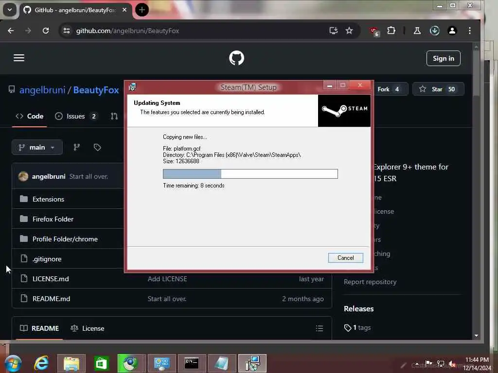Open the Releases section heading

(358, 308)
